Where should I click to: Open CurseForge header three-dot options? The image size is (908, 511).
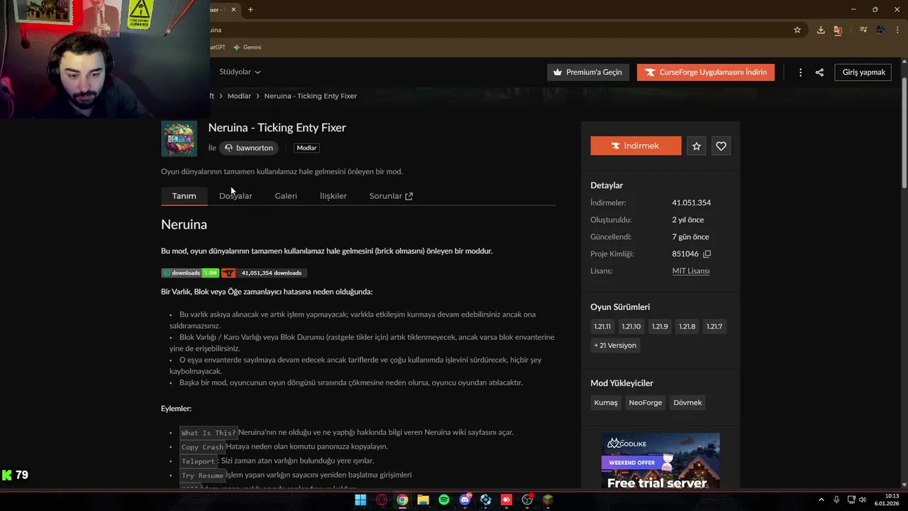tap(800, 72)
